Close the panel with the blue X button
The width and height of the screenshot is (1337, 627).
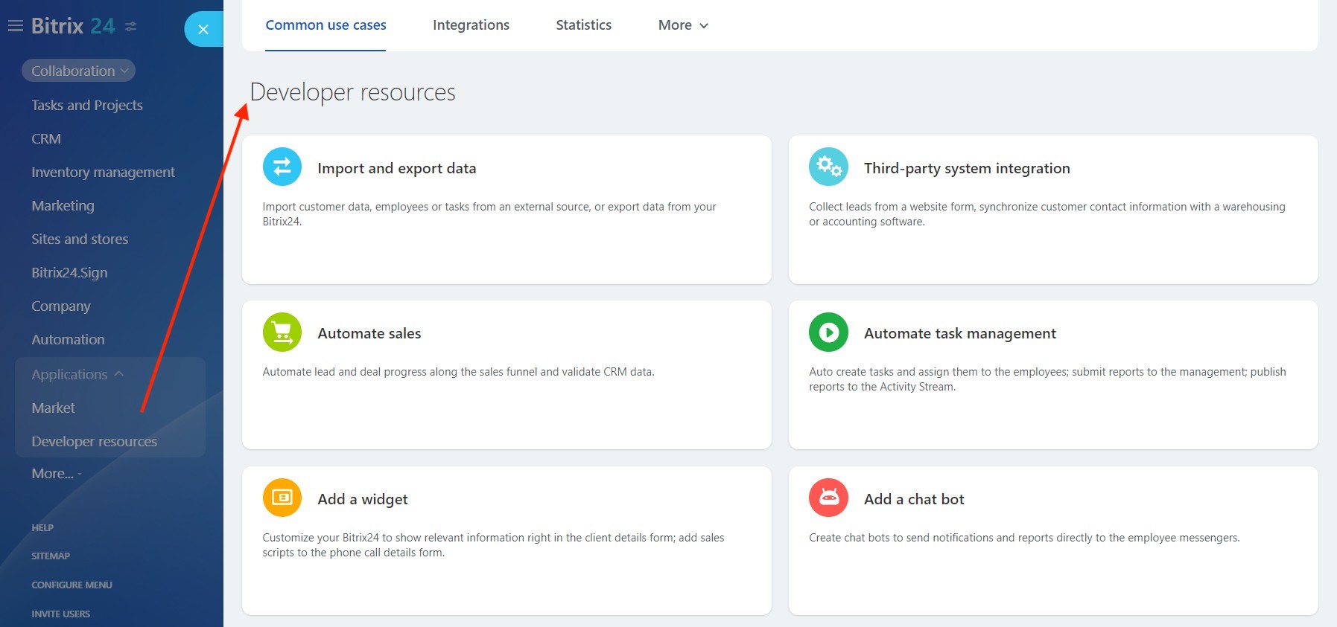203,29
